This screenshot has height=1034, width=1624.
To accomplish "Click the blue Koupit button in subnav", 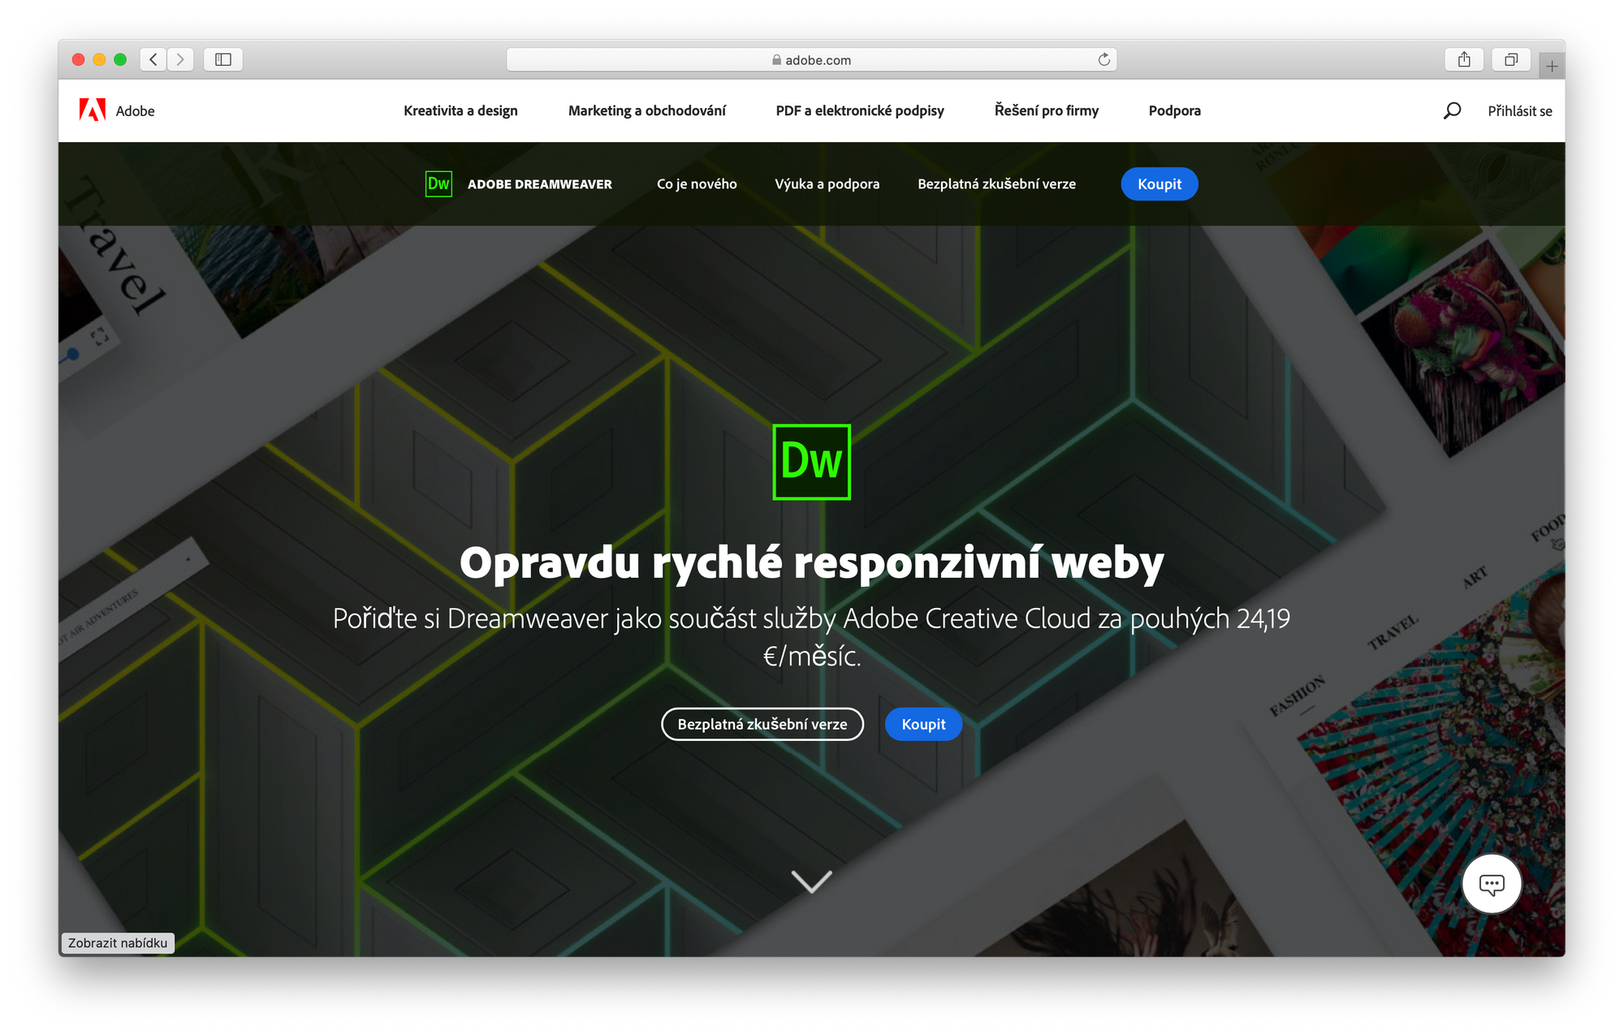I will [x=1159, y=184].
